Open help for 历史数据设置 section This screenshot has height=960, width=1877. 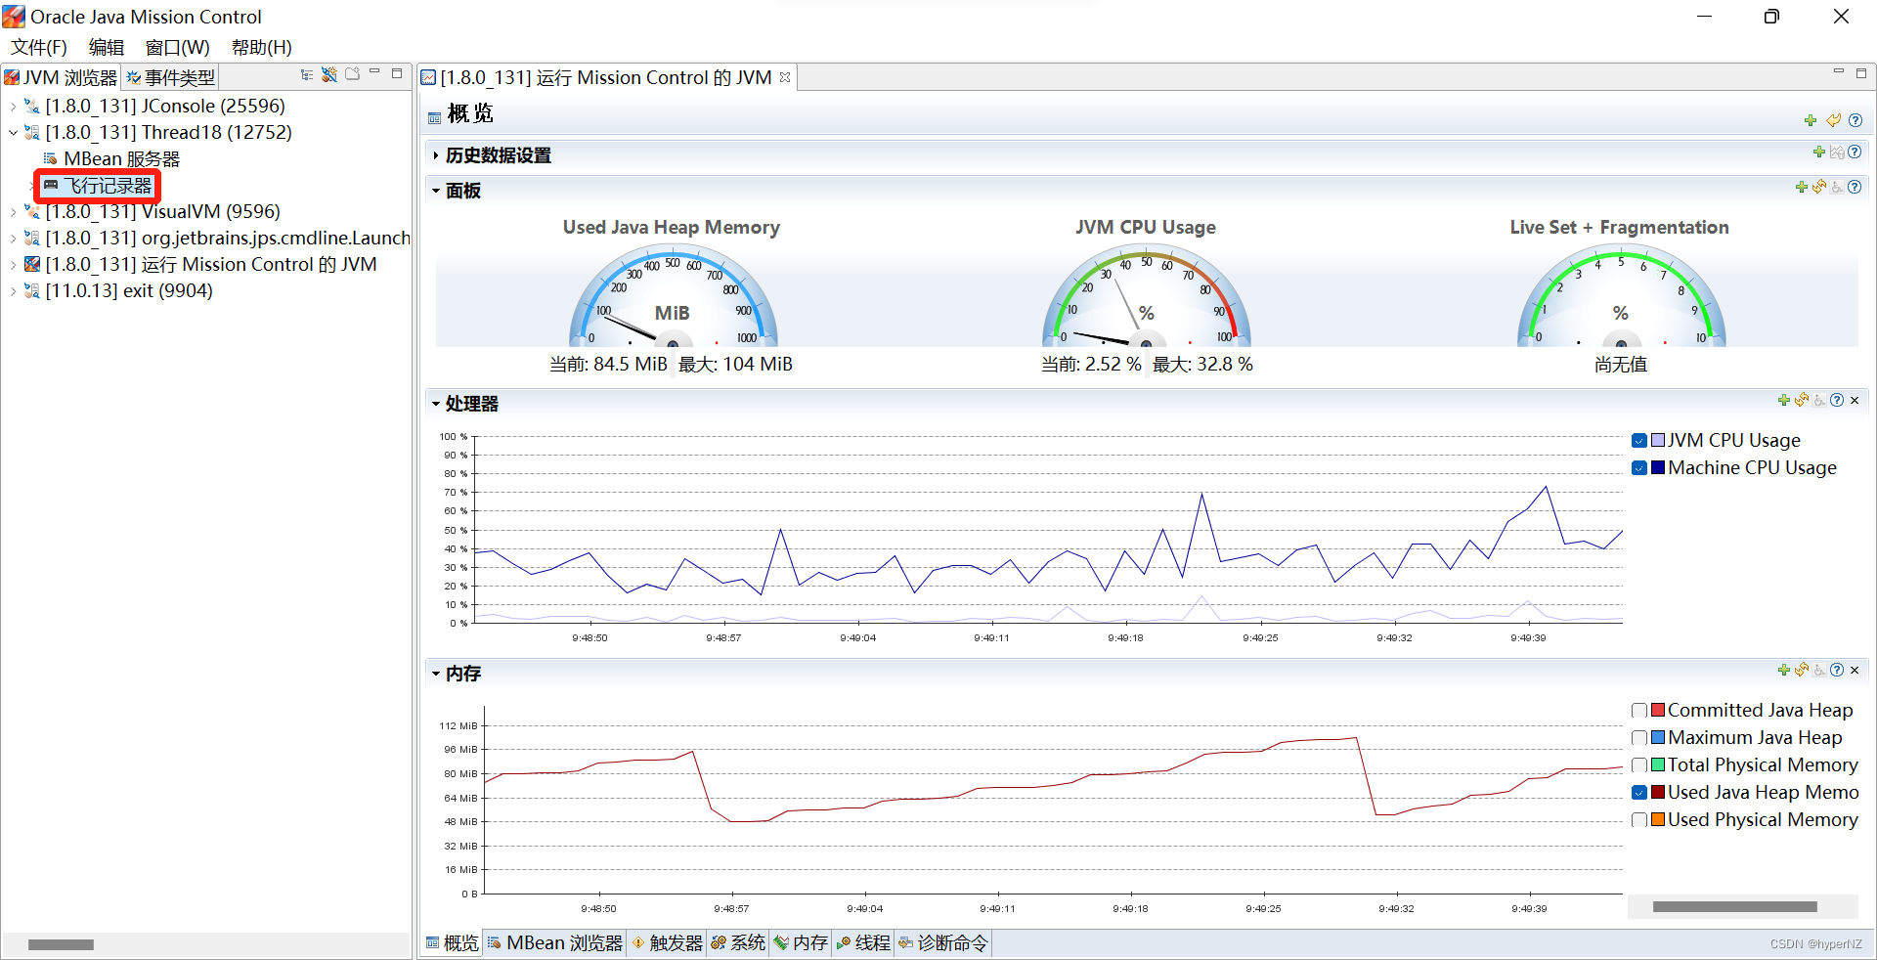[1855, 152]
